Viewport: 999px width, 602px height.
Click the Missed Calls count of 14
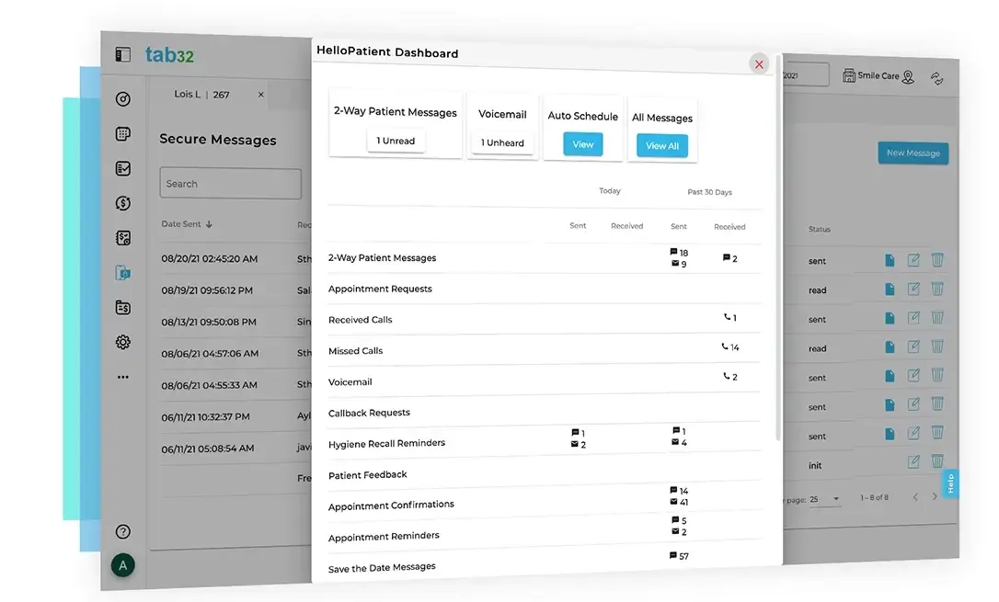pyautogui.click(x=730, y=346)
